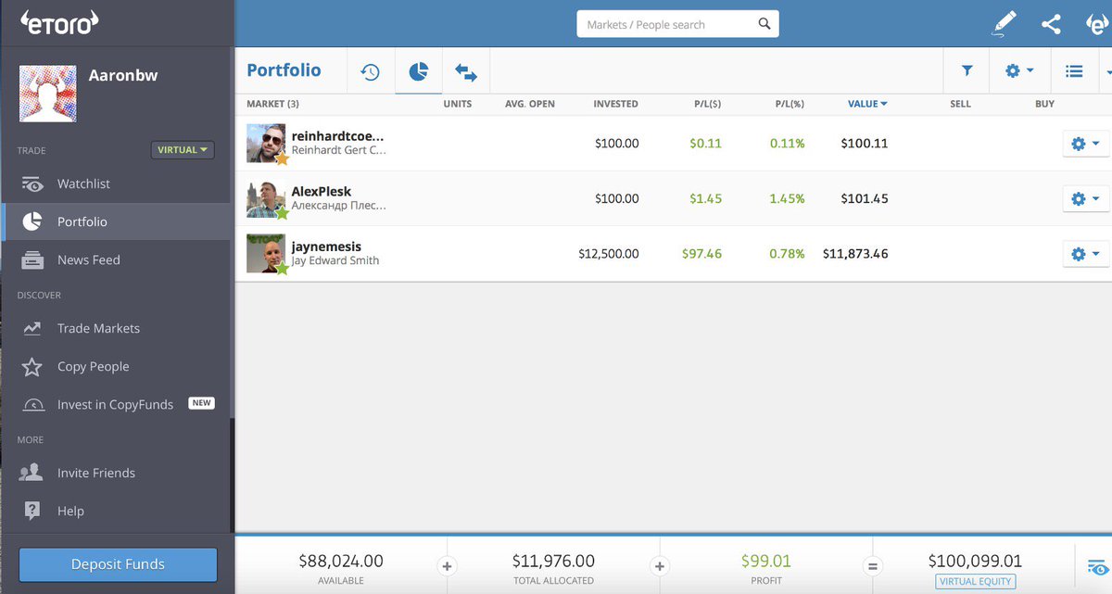
Task: Open the portfolio settings gear dropdown
Action: click(1019, 70)
